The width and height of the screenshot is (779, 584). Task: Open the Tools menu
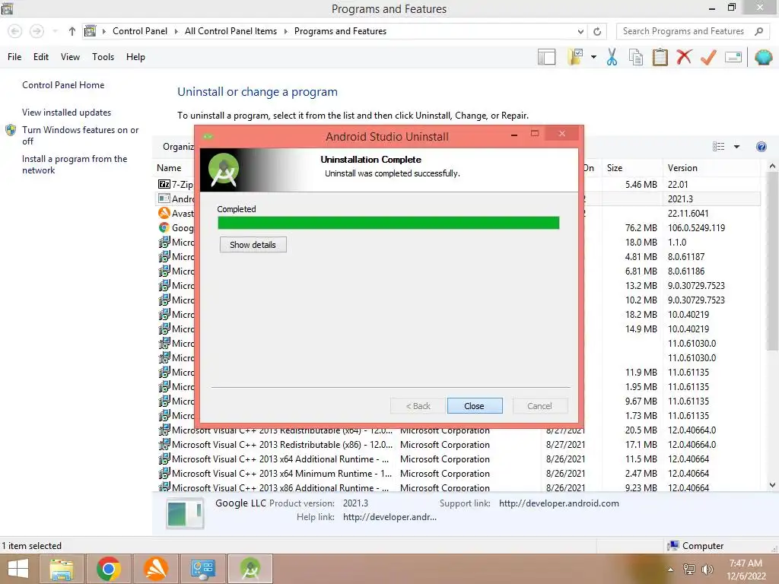point(103,57)
